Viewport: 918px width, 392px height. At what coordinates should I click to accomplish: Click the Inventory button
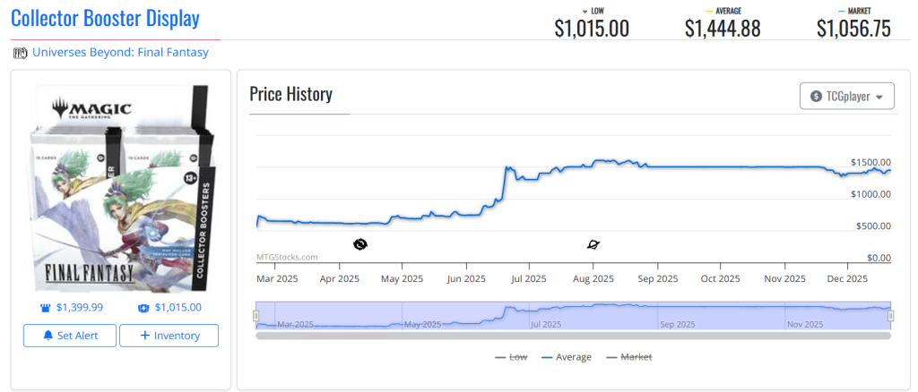coord(169,336)
